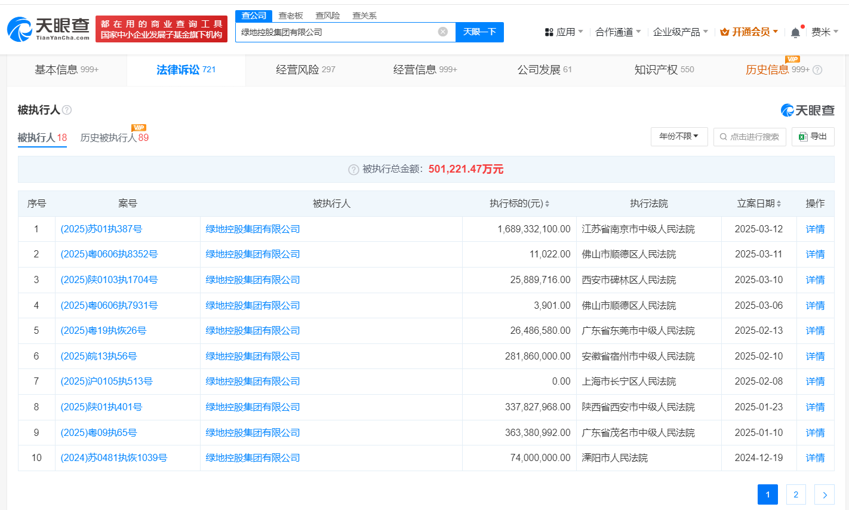Open case (2025)陕0103执1704号

point(109,280)
